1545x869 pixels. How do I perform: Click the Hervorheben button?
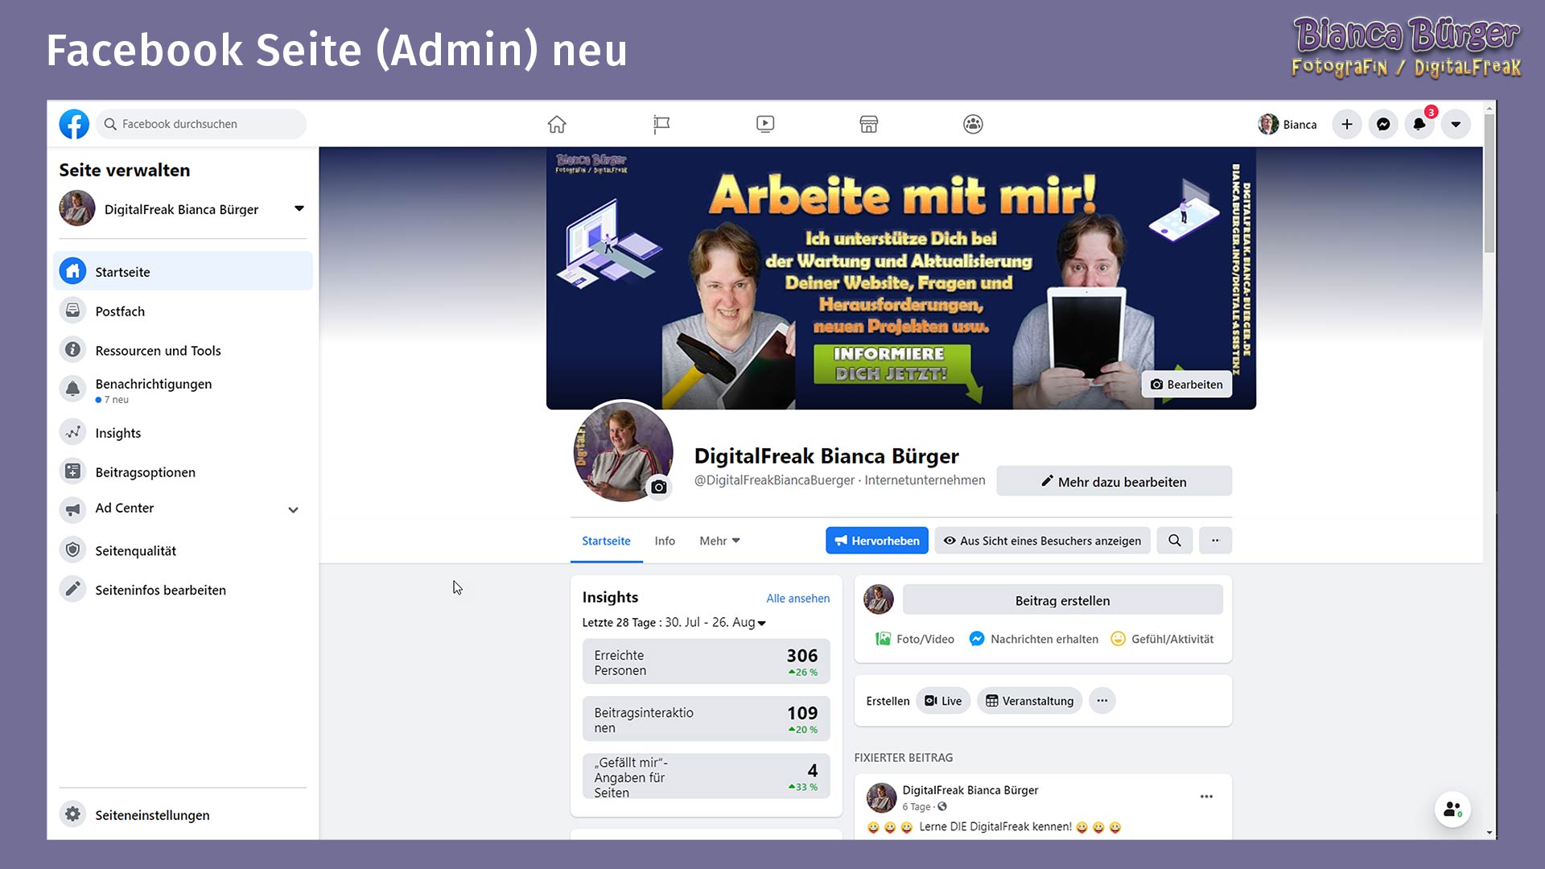click(876, 541)
